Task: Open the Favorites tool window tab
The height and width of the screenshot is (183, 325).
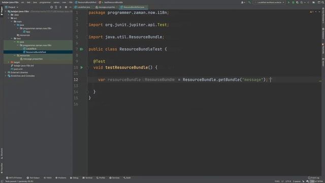Action: point(2,168)
